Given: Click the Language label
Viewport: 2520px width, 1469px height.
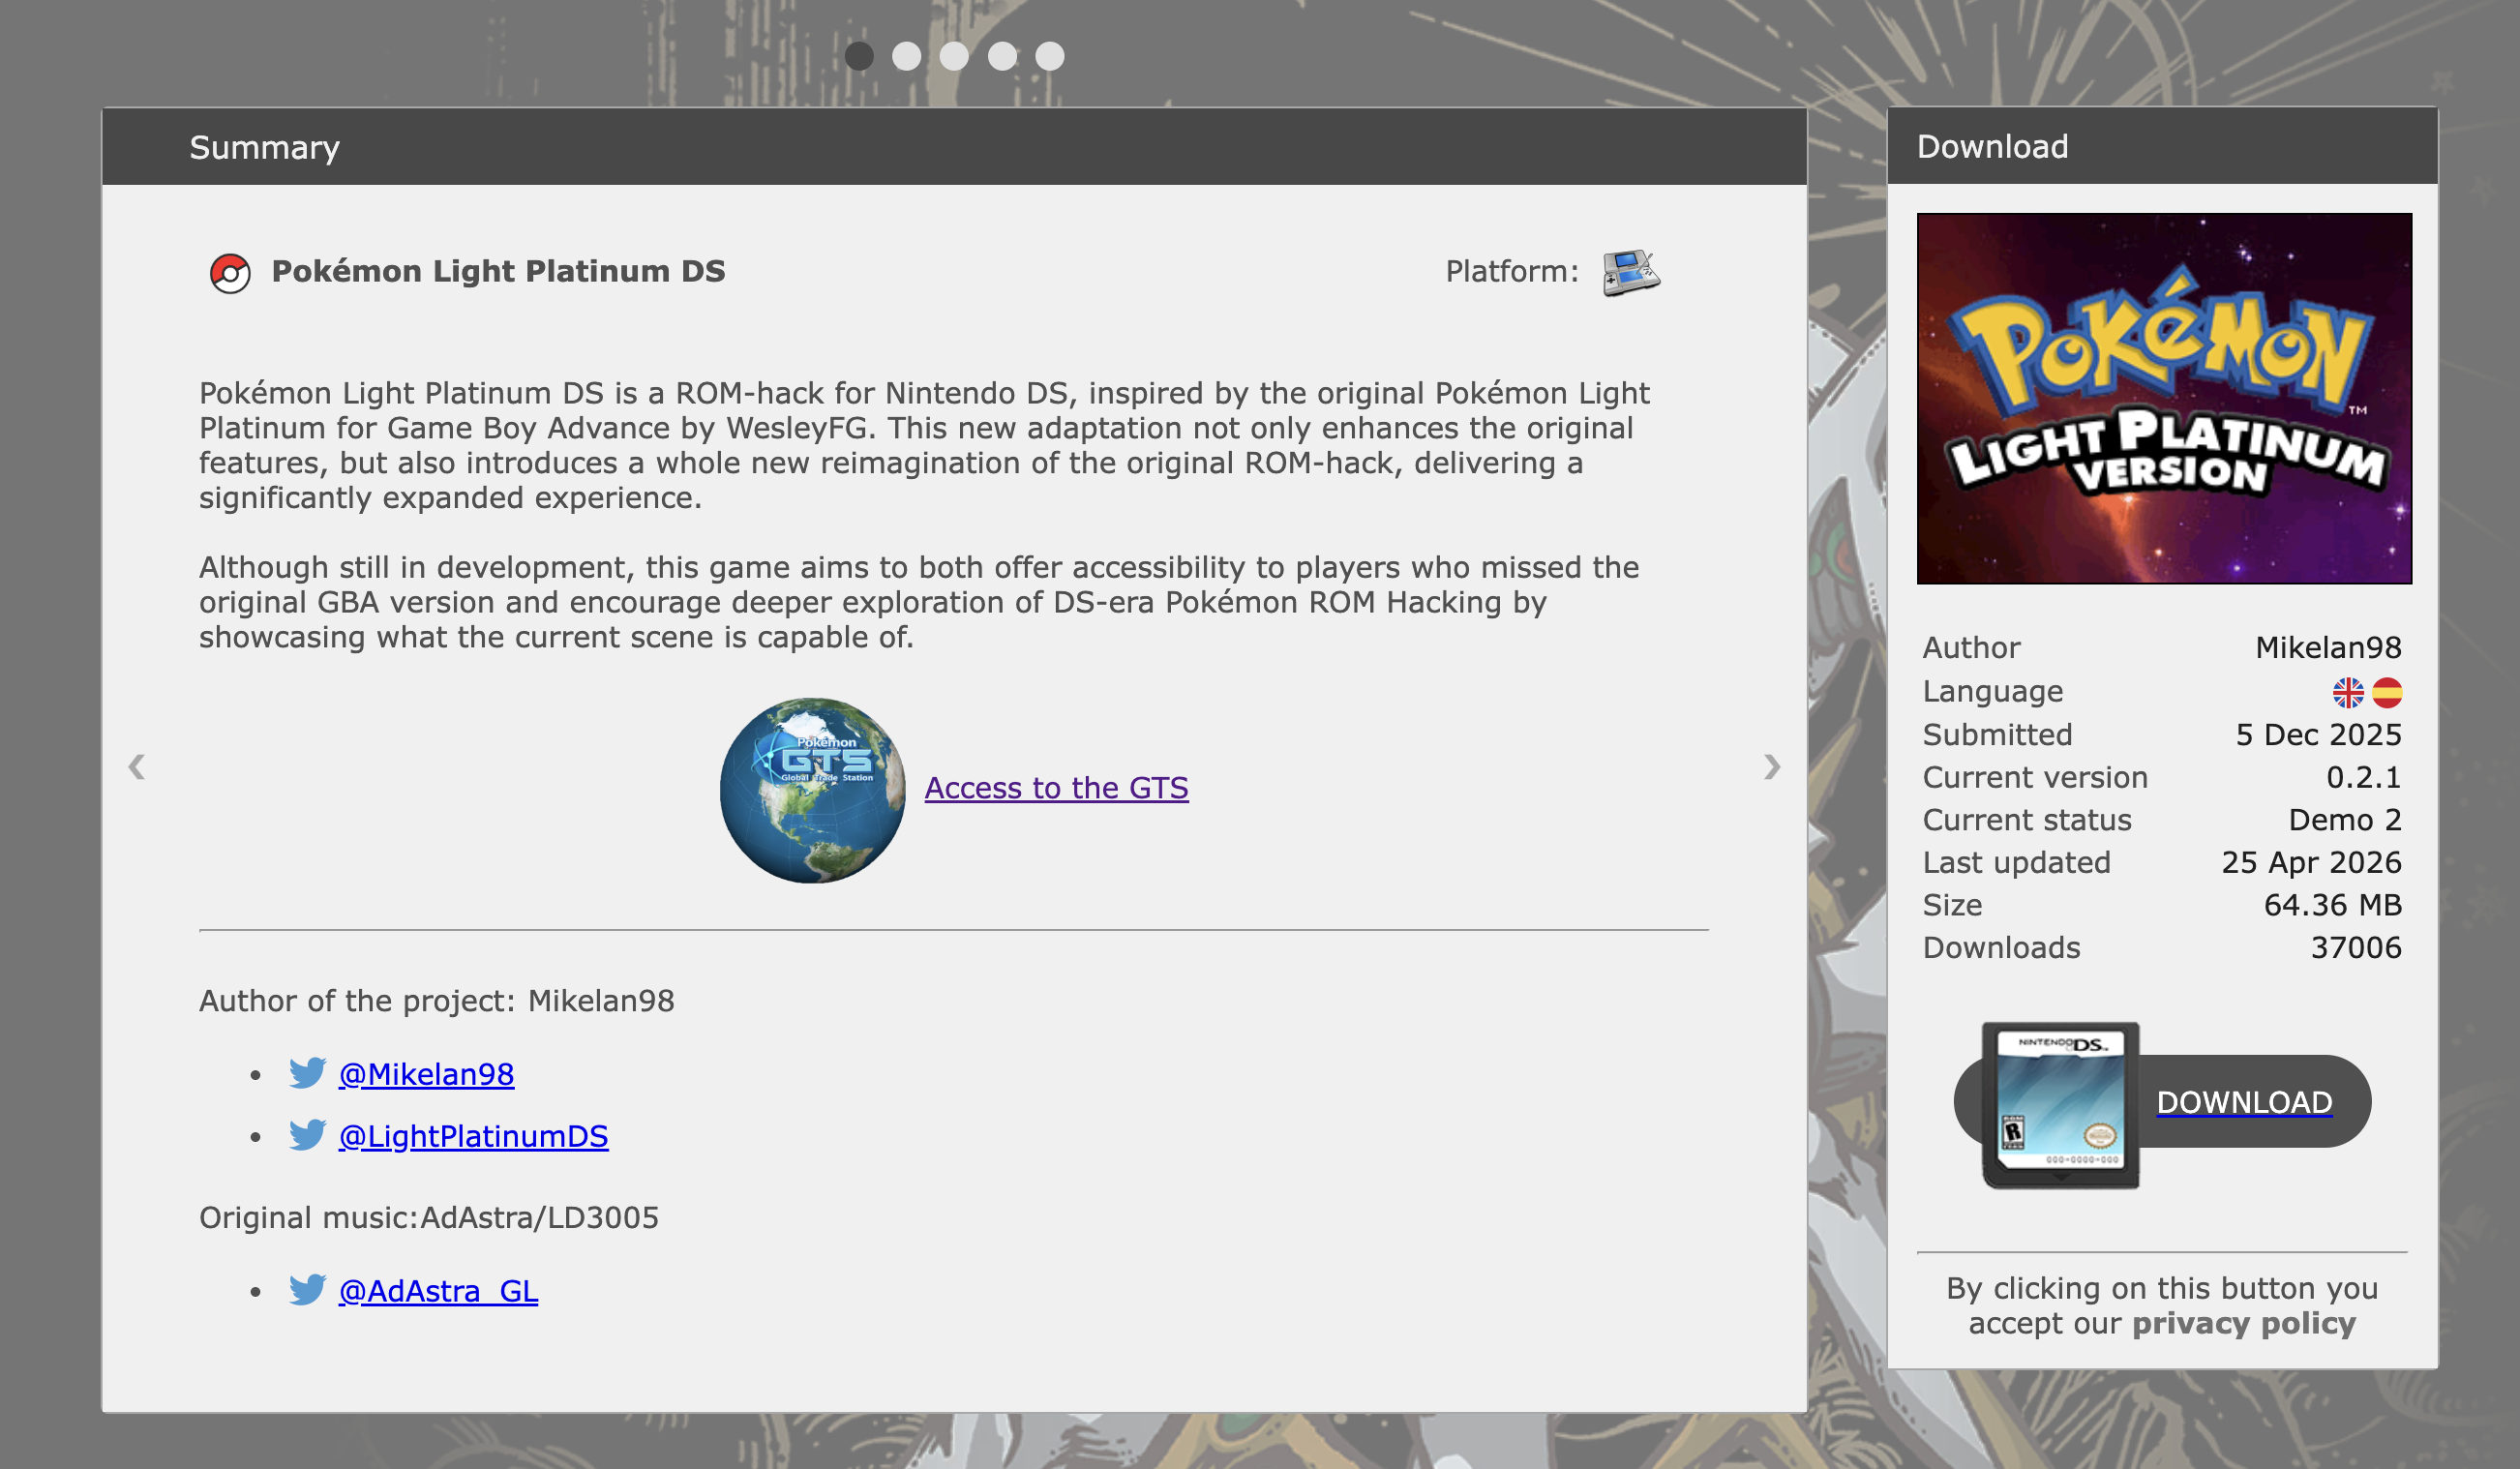Looking at the screenshot, I should [1992, 692].
